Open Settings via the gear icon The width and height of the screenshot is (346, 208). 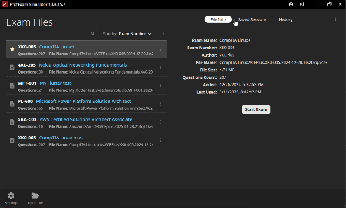click(x=11, y=195)
